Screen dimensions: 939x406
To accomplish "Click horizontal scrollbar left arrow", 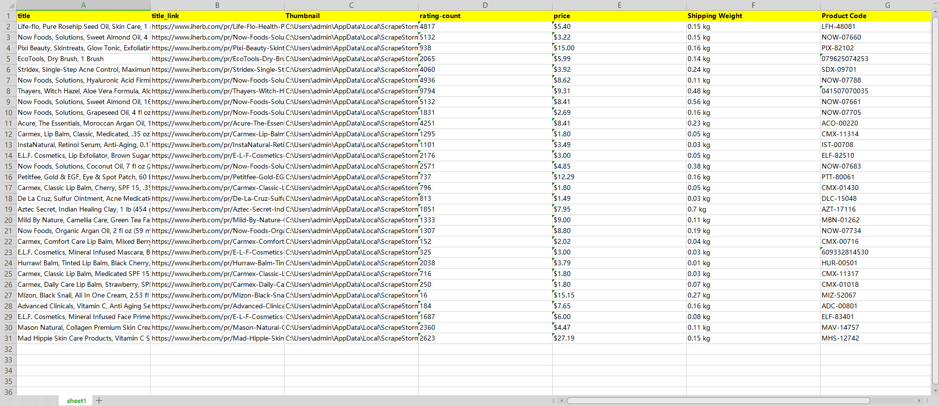I will click(561, 401).
